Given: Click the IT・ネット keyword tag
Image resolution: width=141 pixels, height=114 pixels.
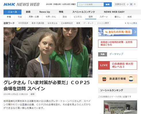Looking at the screenshot, I should click(x=89, y=23).
